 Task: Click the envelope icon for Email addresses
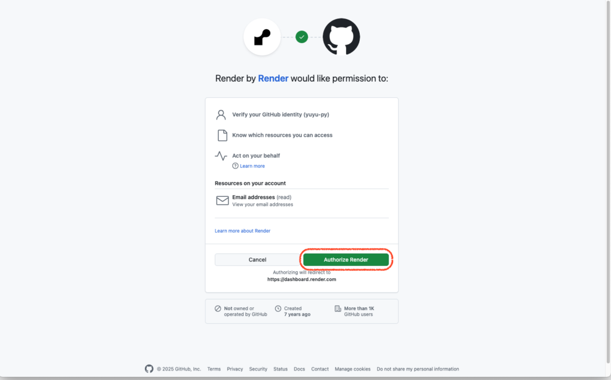[x=223, y=200]
